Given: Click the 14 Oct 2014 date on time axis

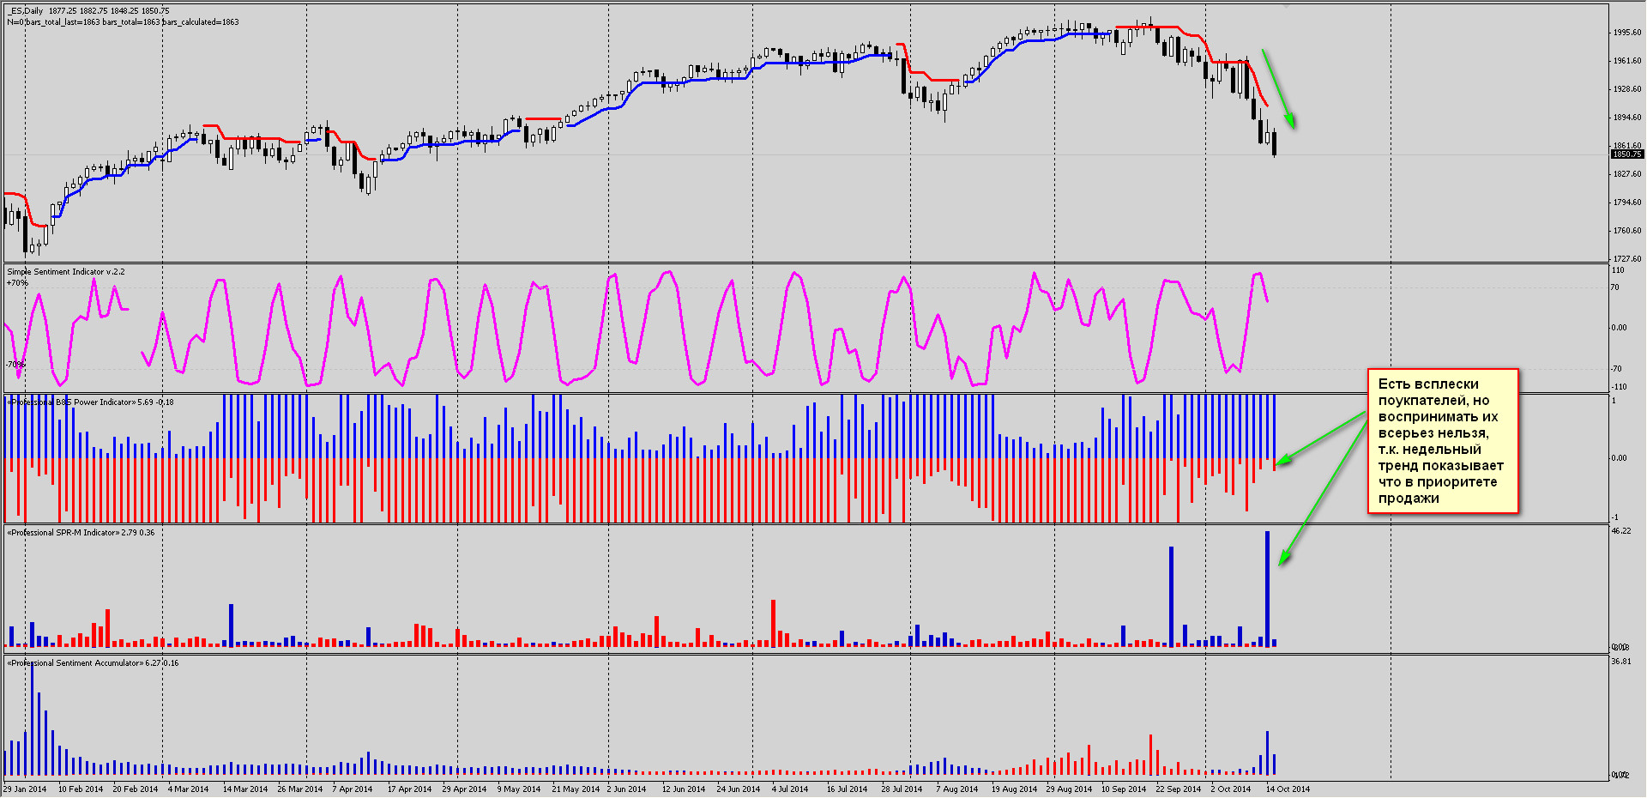Looking at the screenshot, I should 1288,789.
